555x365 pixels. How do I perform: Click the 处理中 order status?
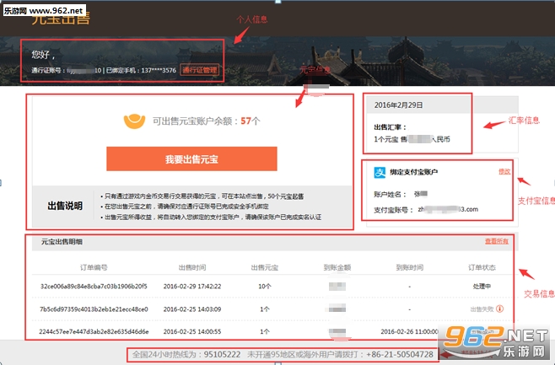coord(482,286)
